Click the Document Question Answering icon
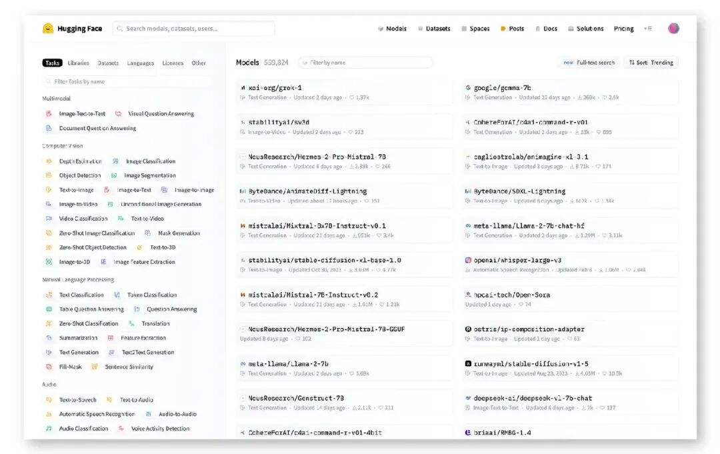 (x=49, y=129)
